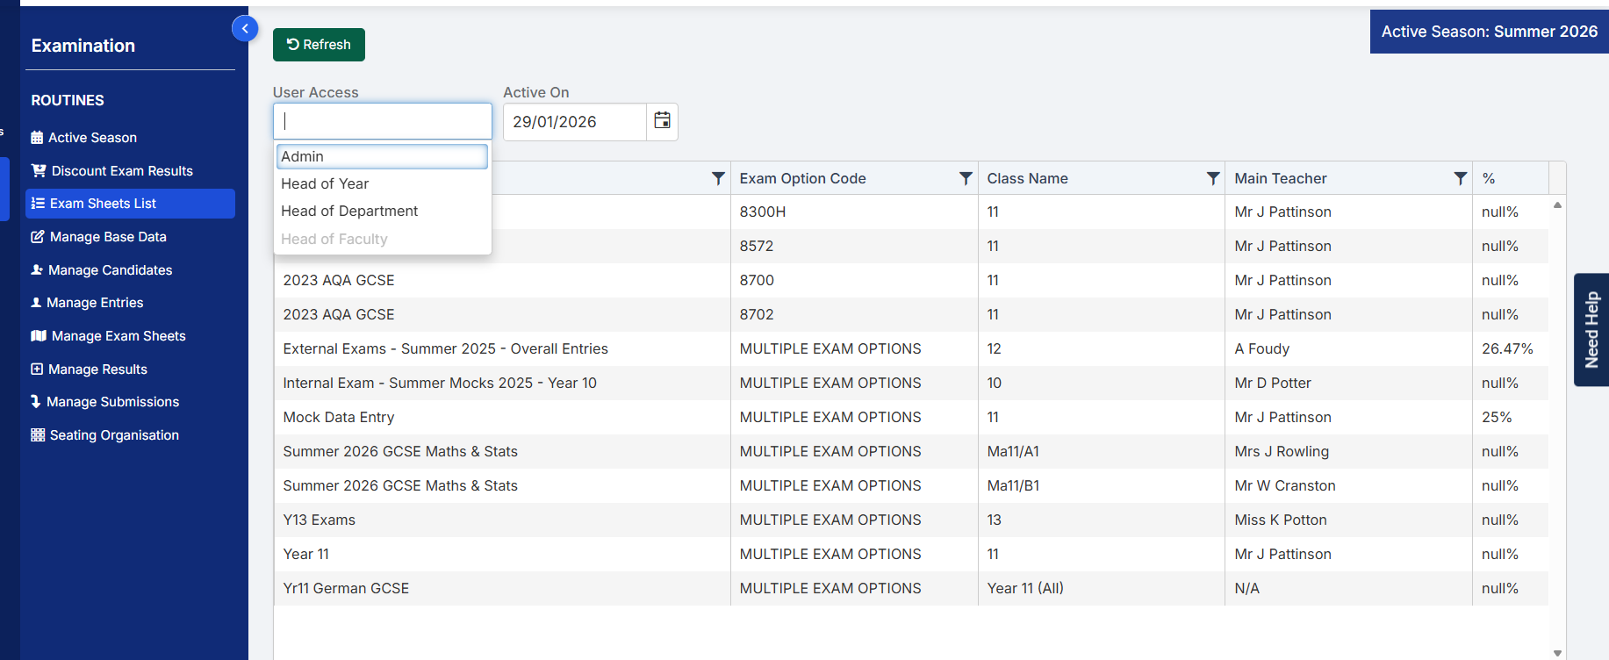Click the Active On date field
The height and width of the screenshot is (660, 1609).
click(574, 122)
